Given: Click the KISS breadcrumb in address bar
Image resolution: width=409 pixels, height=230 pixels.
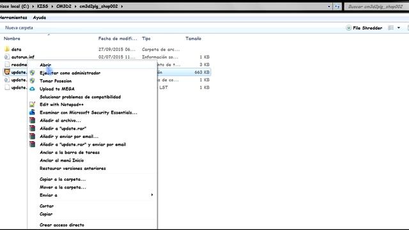Looking at the screenshot, I should coord(43,6).
